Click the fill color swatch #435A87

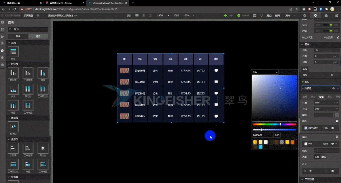point(306,128)
